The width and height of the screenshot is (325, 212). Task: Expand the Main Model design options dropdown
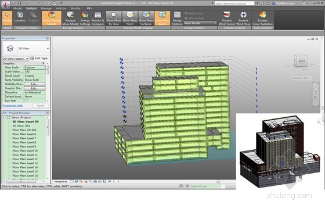coord(200,23)
